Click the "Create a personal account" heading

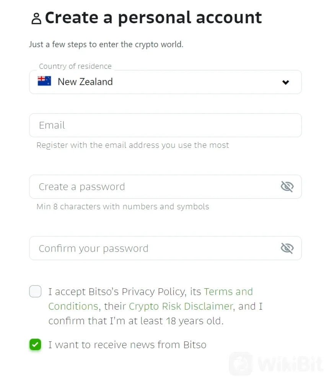point(153,18)
